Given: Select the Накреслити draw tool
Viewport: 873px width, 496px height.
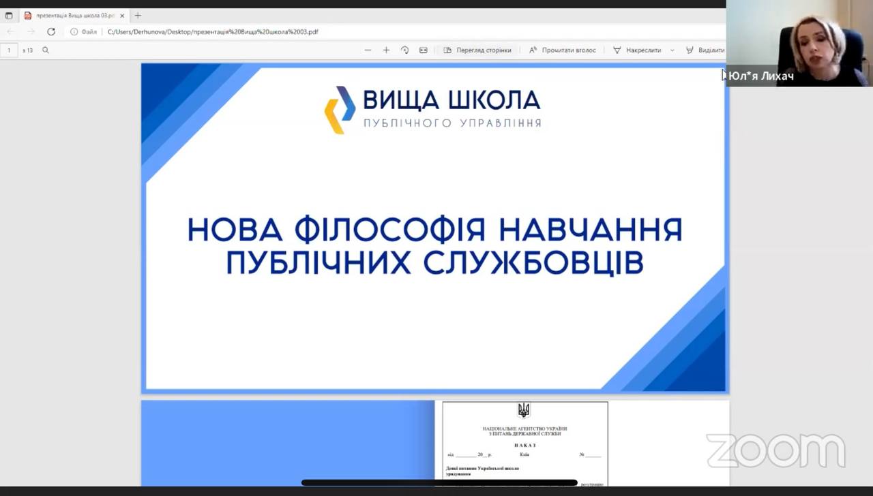Looking at the screenshot, I should (x=637, y=50).
